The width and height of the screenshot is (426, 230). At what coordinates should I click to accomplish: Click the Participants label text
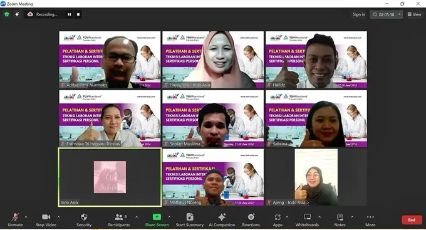point(119,225)
